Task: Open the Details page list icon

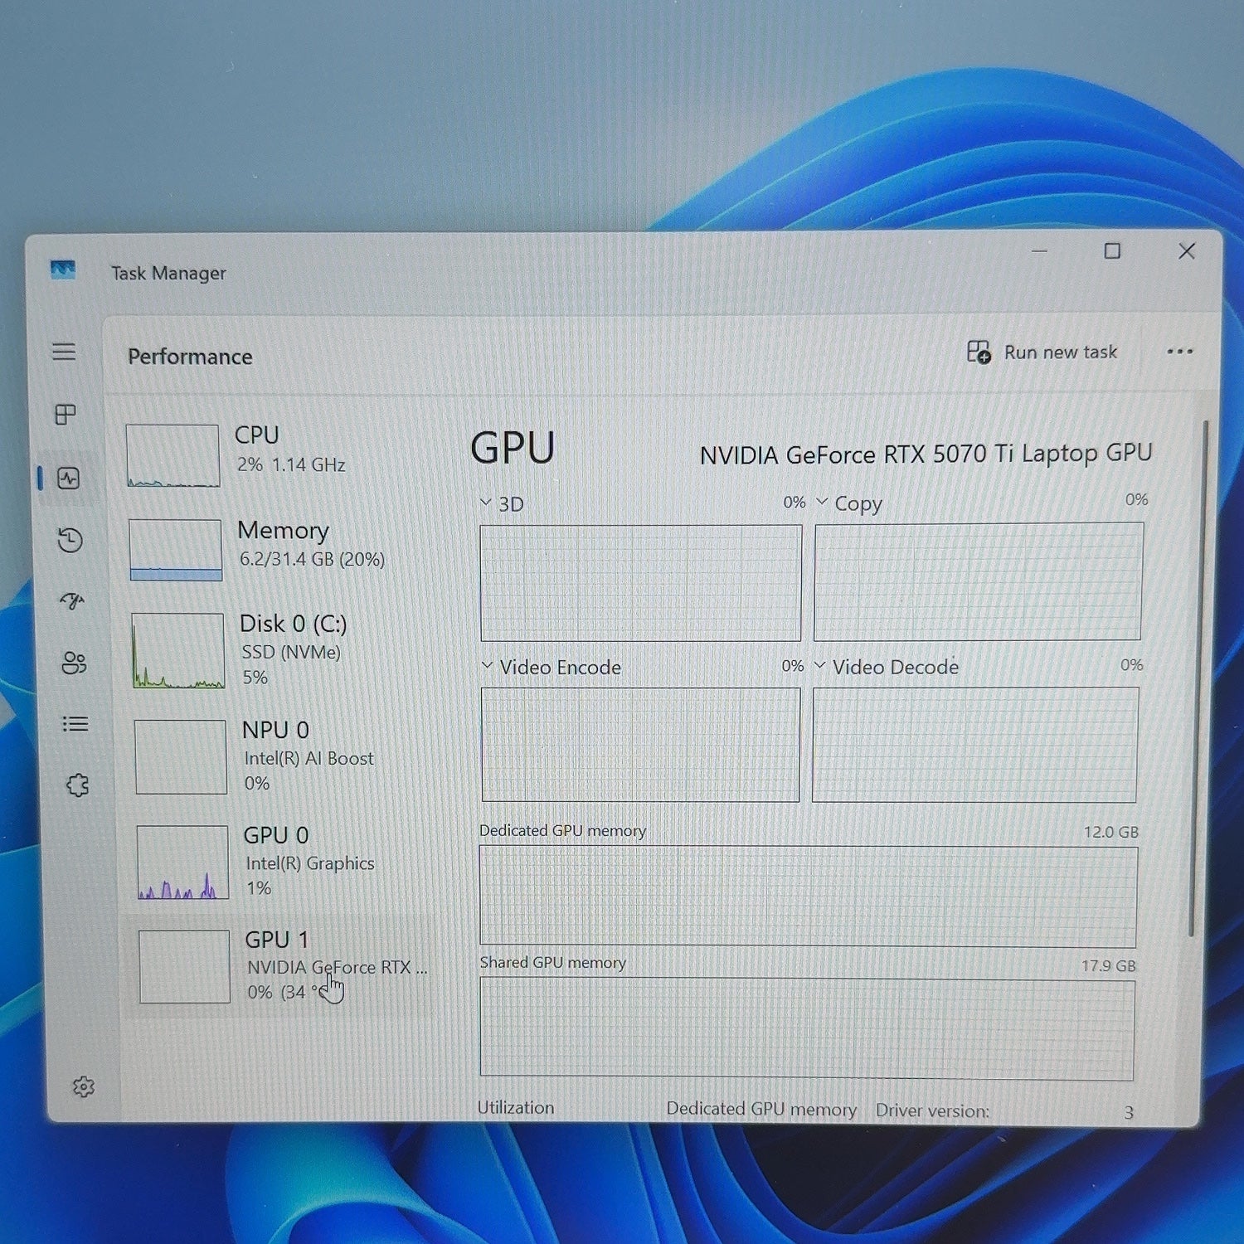Action: (75, 724)
